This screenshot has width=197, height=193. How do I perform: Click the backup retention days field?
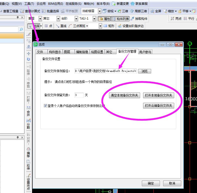79,95
